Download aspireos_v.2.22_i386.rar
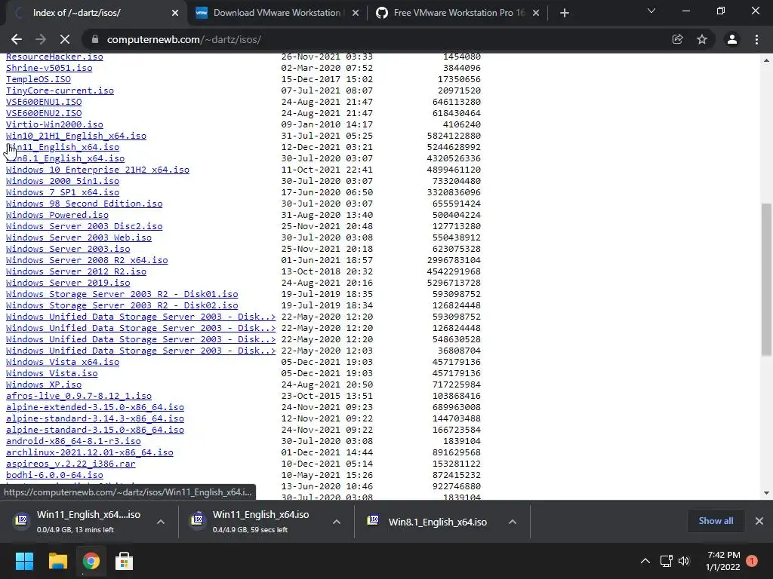The width and height of the screenshot is (773, 579). (x=70, y=464)
